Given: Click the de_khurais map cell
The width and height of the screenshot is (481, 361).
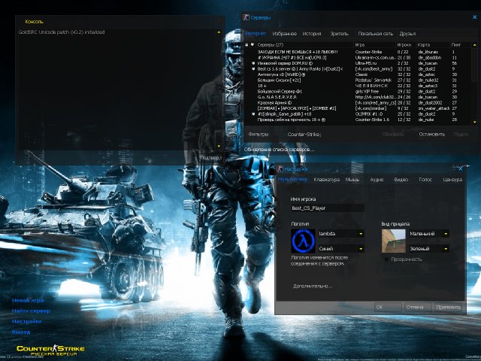Looking at the screenshot, I should pyautogui.click(x=428, y=52).
